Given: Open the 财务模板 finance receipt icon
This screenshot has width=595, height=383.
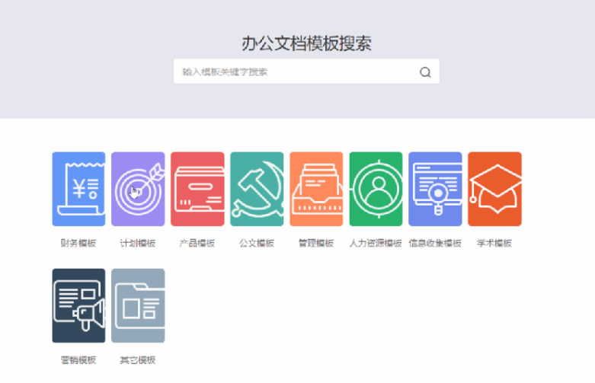Looking at the screenshot, I should coord(78,189).
